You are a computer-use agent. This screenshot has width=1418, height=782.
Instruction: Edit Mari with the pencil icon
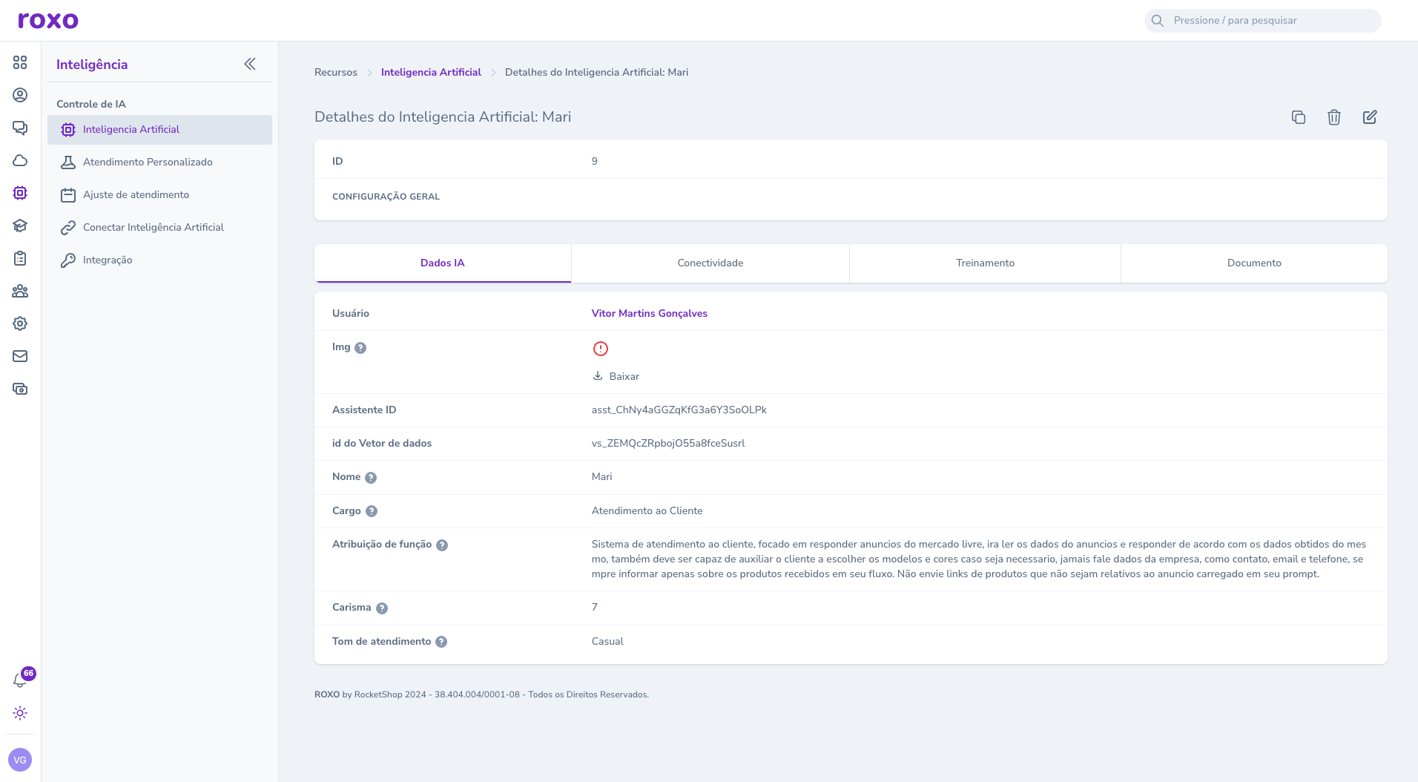[x=1370, y=117]
